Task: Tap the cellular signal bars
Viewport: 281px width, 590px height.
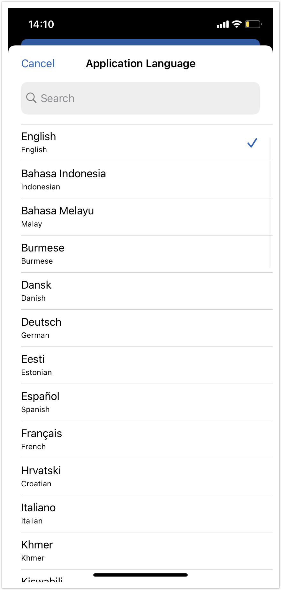Action: click(223, 24)
